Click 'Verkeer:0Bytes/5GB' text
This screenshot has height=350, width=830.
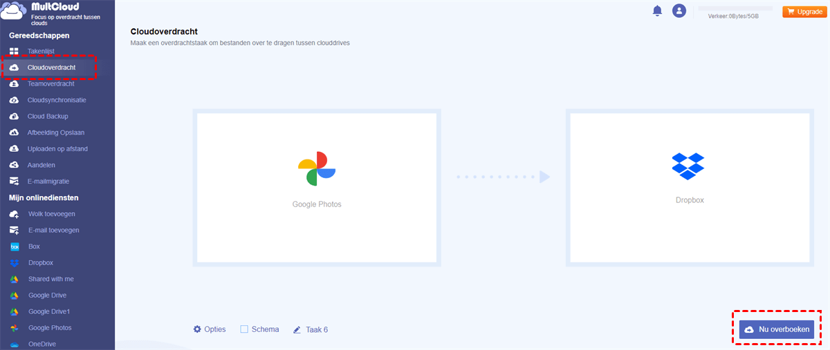tap(733, 16)
